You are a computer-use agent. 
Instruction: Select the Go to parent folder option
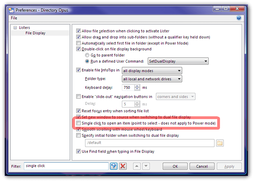click(x=87, y=55)
